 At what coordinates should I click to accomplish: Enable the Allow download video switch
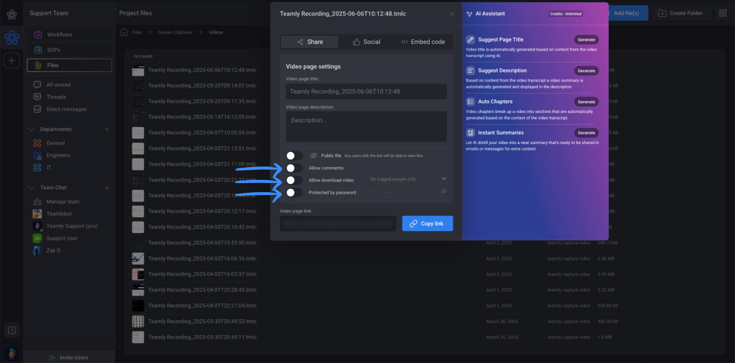[294, 180]
